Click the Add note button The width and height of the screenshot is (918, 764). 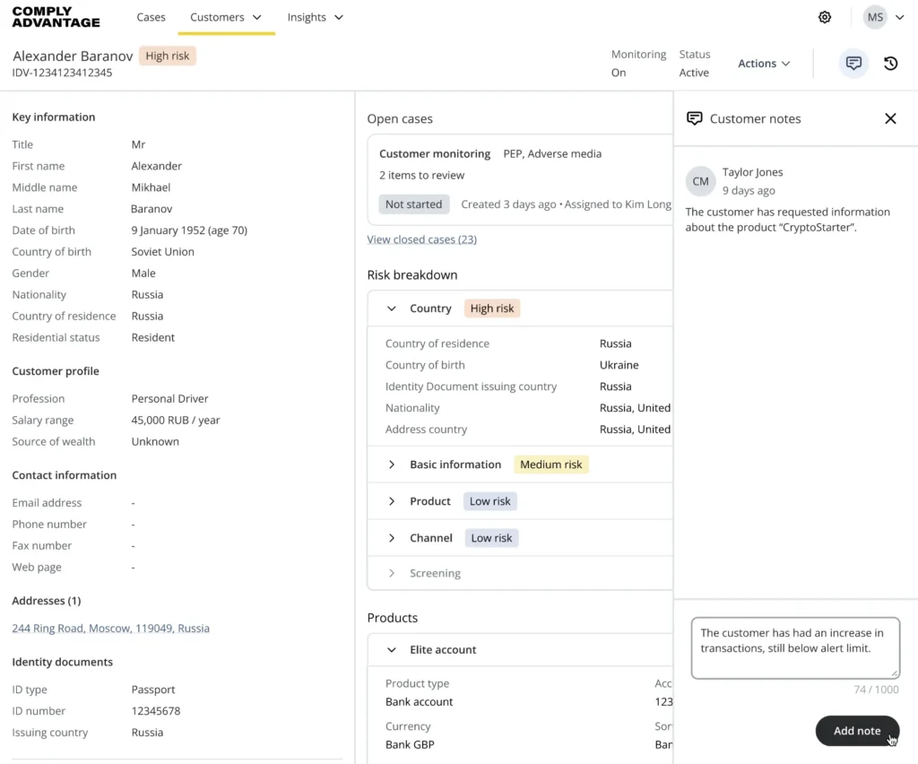click(x=856, y=731)
